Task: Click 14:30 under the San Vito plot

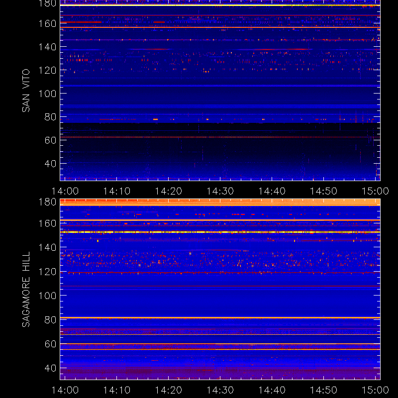Action: [x=220, y=191]
